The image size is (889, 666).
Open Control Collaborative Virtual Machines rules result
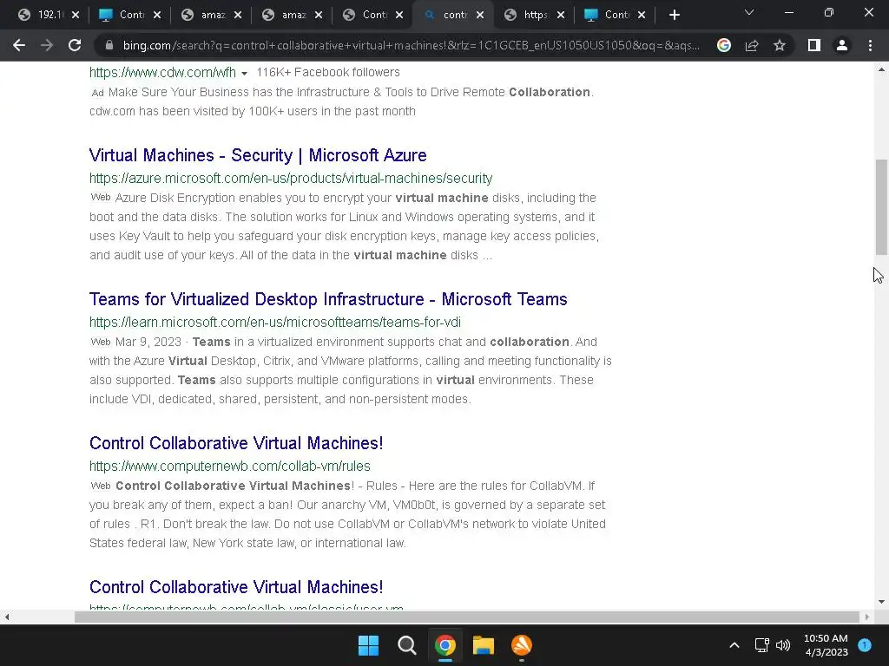(236, 443)
